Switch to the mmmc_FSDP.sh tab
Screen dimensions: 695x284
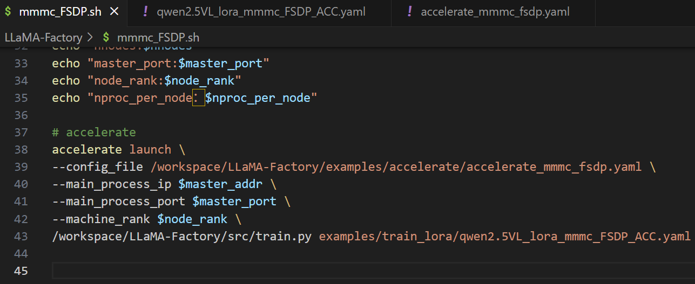pos(60,12)
